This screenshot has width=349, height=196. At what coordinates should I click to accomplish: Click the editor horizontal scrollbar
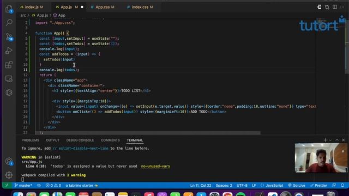[x=147, y=133]
